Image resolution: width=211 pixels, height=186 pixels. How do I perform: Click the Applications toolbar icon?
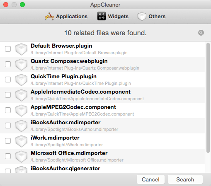pos(49,16)
